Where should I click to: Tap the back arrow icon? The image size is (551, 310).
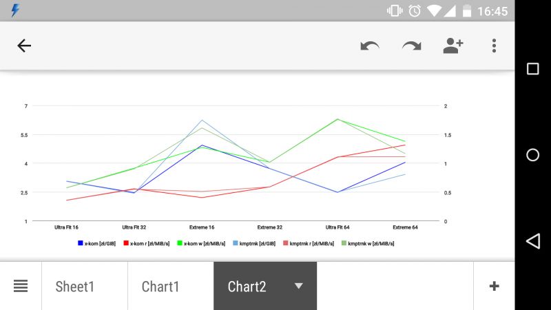point(24,45)
